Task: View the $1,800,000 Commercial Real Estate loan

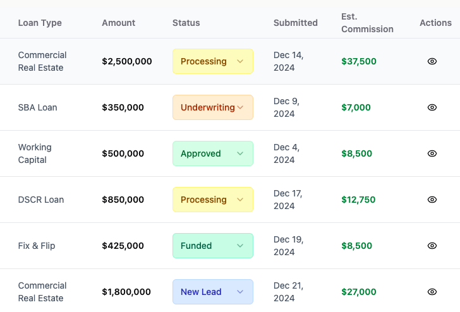Action: [x=432, y=292]
